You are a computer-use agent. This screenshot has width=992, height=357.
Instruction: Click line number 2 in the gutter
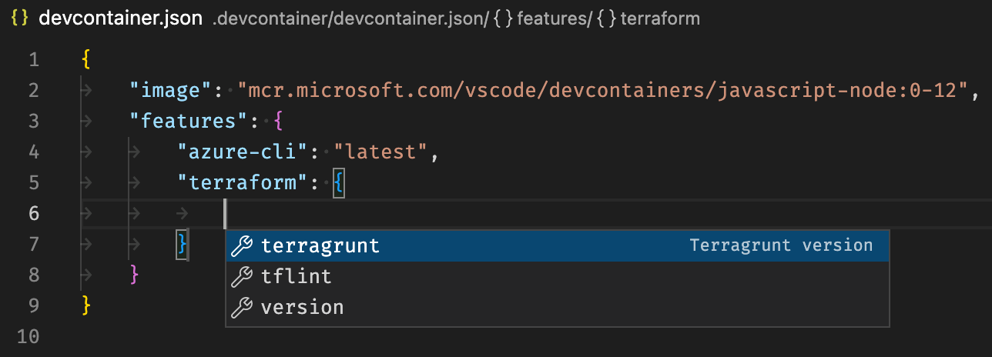tap(34, 91)
